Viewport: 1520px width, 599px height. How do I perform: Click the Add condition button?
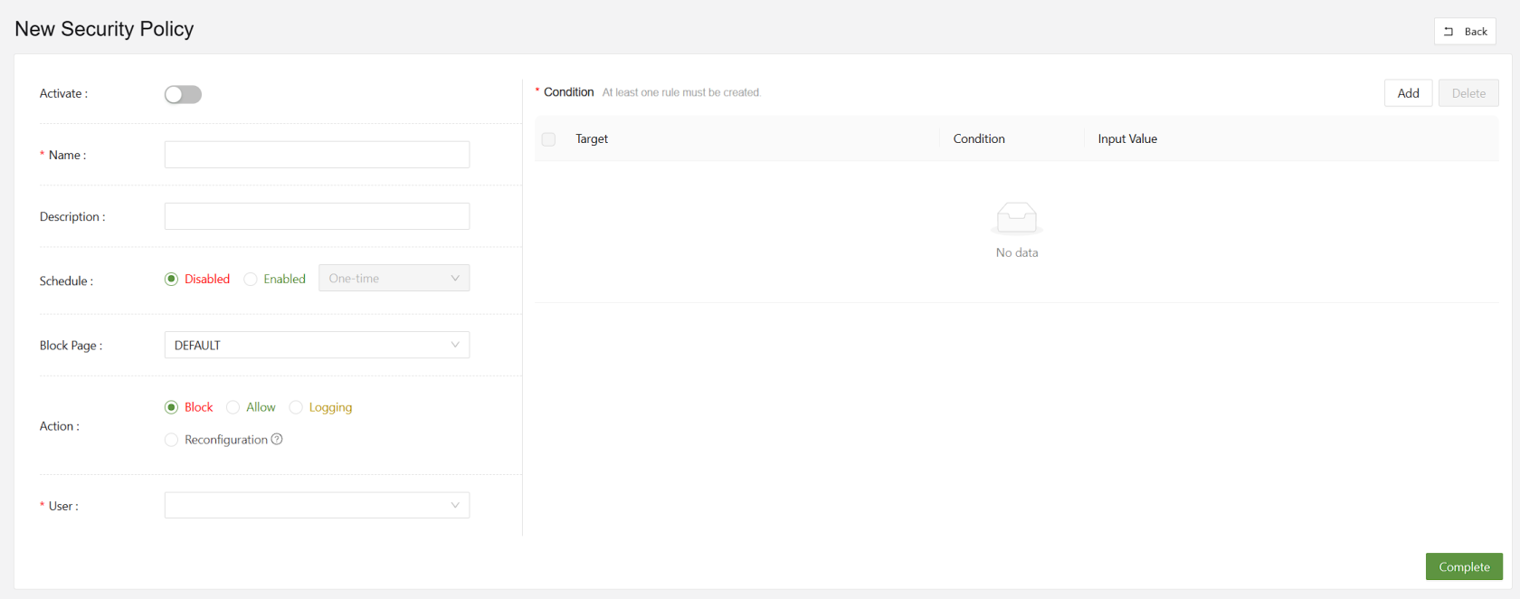point(1408,93)
